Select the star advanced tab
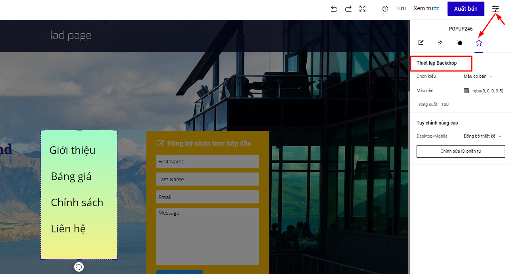The height and width of the screenshot is (274, 511). pos(479,42)
